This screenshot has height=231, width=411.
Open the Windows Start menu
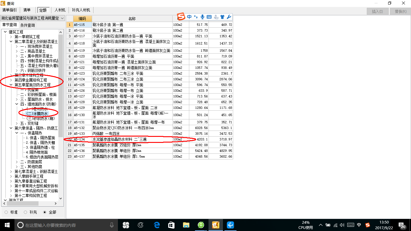(x=7, y=225)
